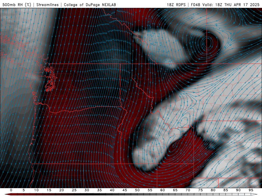The width and height of the screenshot is (262, 196).
Task: Click the '18Z RDPS' model label
Action: pos(176,5)
